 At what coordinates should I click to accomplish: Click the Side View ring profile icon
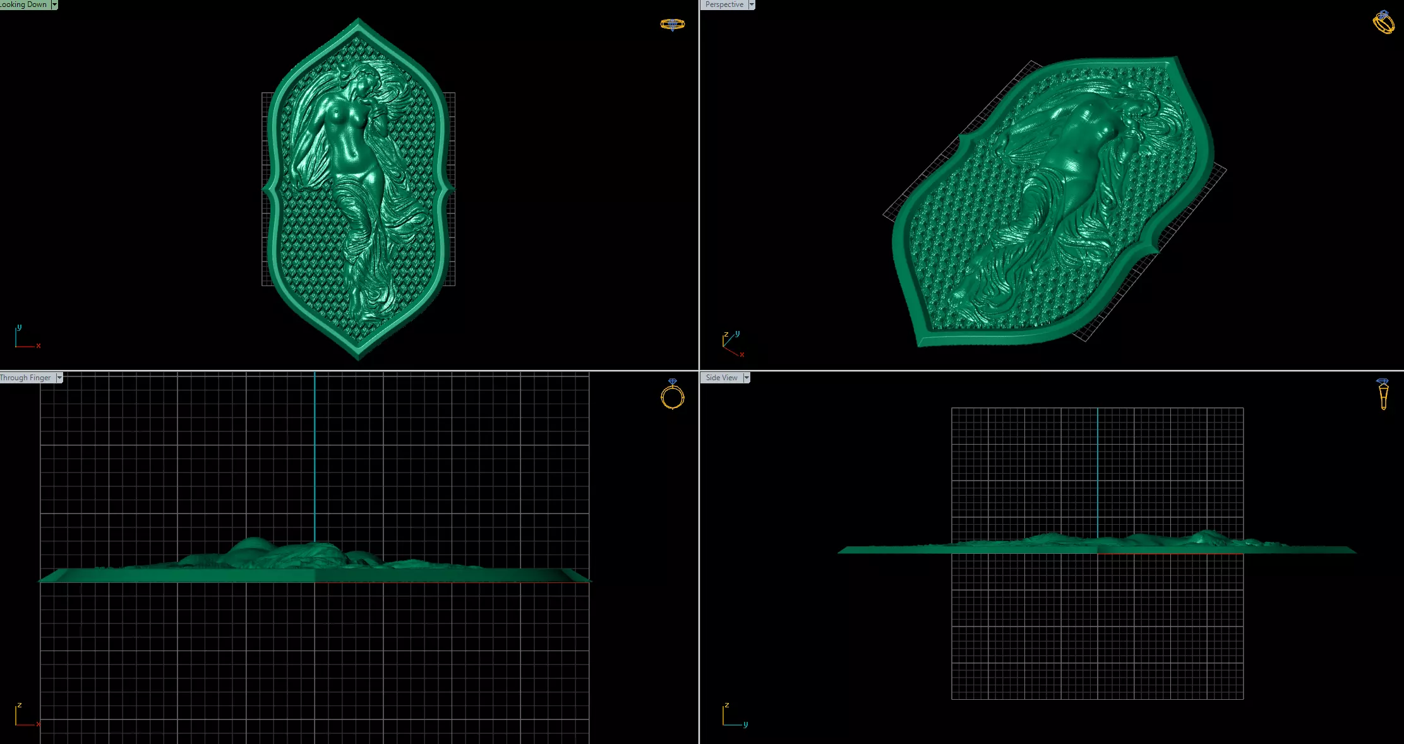pyautogui.click(x=1383, y=393)
